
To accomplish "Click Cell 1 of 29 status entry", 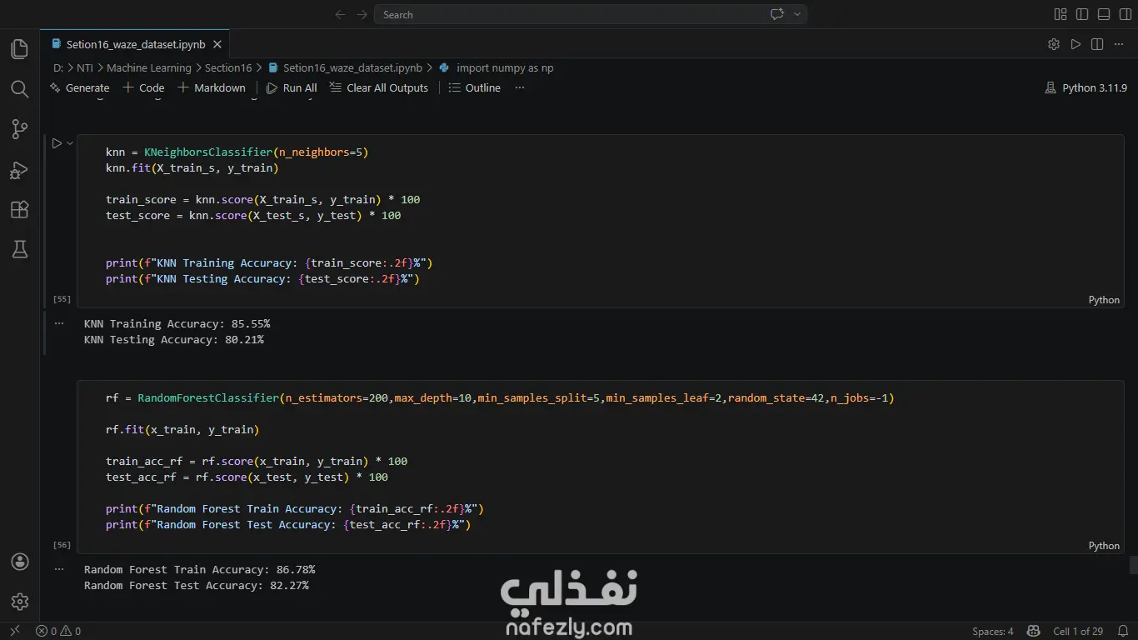I will point(1078,631).
